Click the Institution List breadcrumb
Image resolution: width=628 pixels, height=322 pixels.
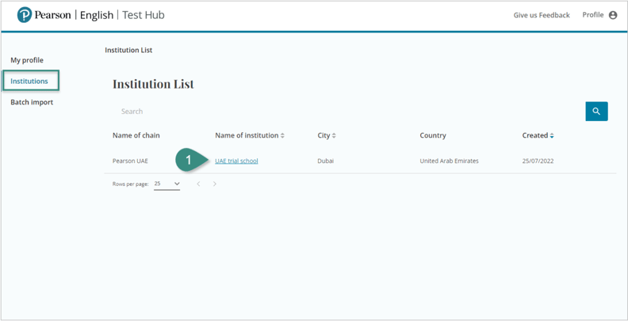tap(128, 50)
